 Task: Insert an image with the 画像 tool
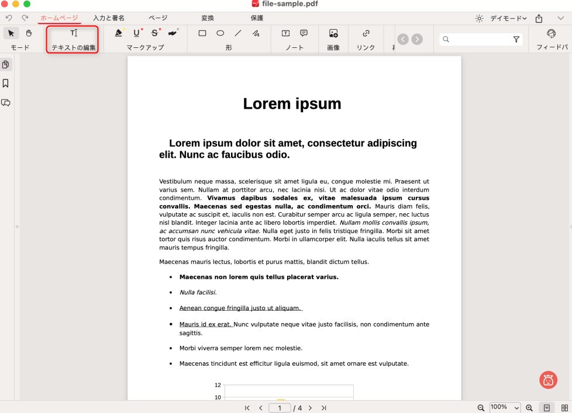click(333, 33)
